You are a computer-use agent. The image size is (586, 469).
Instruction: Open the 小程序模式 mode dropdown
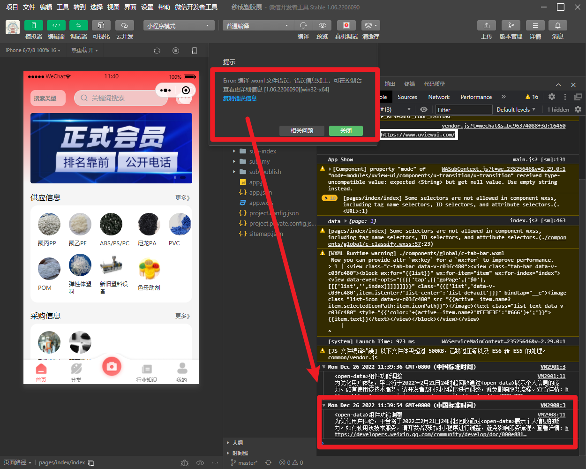point(179,25)
